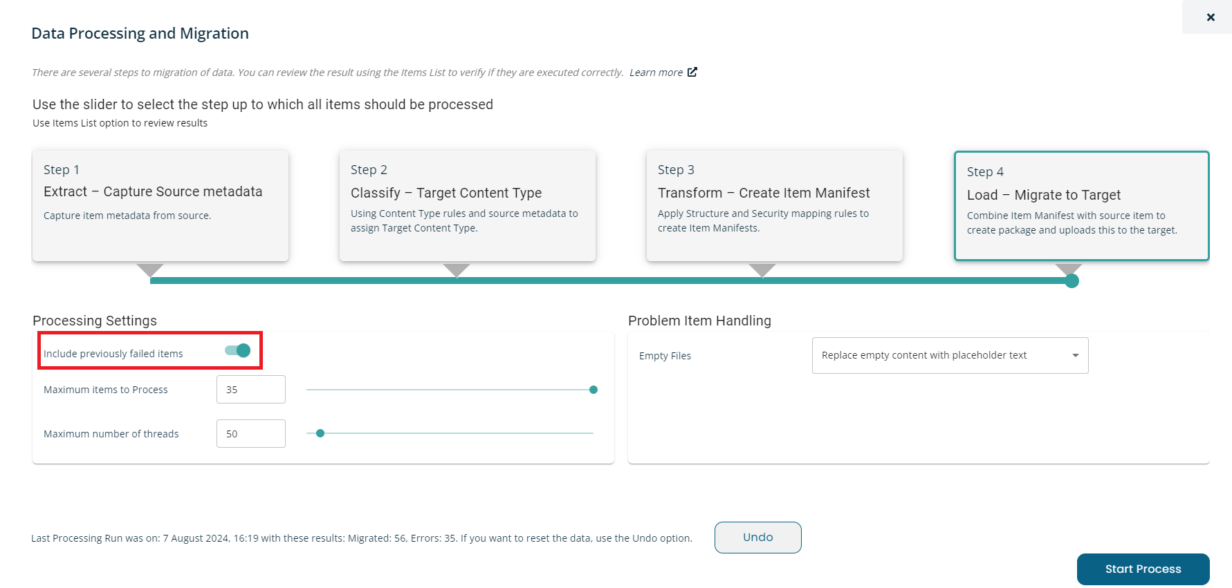This screenshot has height=588, width=1232.
Task: Select Replace empty content with placeholder text box
Action: [950, 355]
